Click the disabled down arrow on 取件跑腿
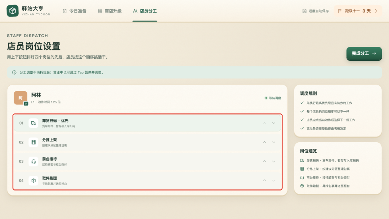The width and height of the screenshot is (389, 219). coord(273,180)
